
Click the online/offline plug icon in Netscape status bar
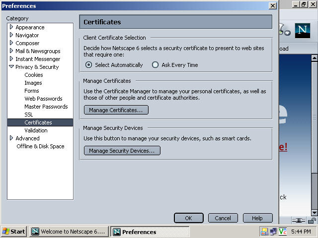[x=299, y=220]
